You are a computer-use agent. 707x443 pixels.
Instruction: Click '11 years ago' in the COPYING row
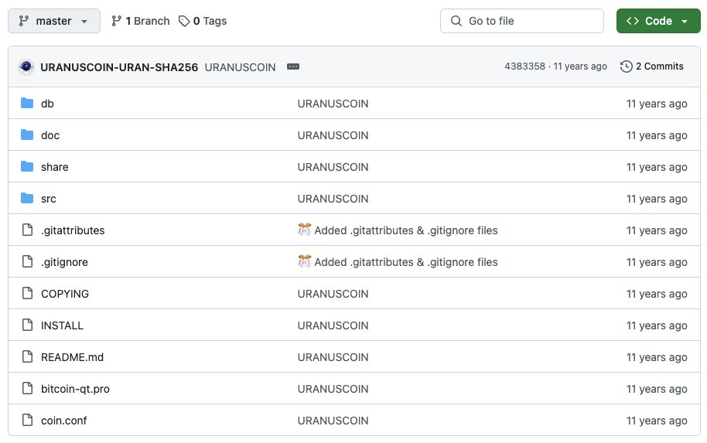657,294
